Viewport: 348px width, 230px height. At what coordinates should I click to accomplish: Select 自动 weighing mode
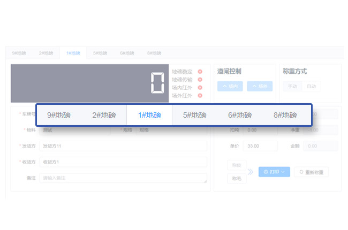[x=311, y=86]
